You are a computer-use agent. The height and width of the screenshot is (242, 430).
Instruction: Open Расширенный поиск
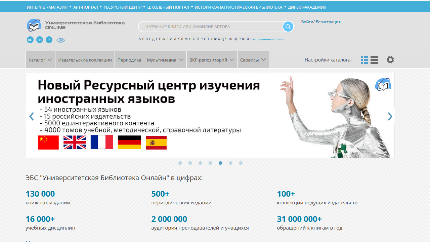pyautogui.click(x=267, y=39)
